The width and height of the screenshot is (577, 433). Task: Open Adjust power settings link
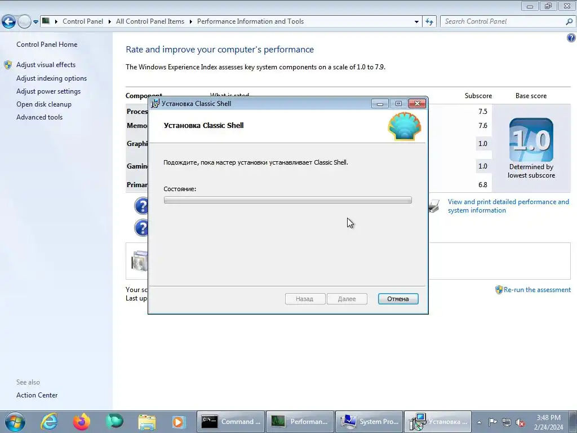click(48, 91)
